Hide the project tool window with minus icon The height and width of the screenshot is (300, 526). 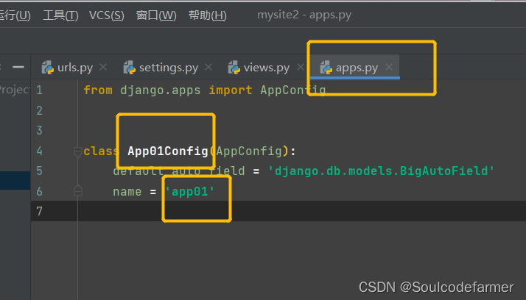18,68
